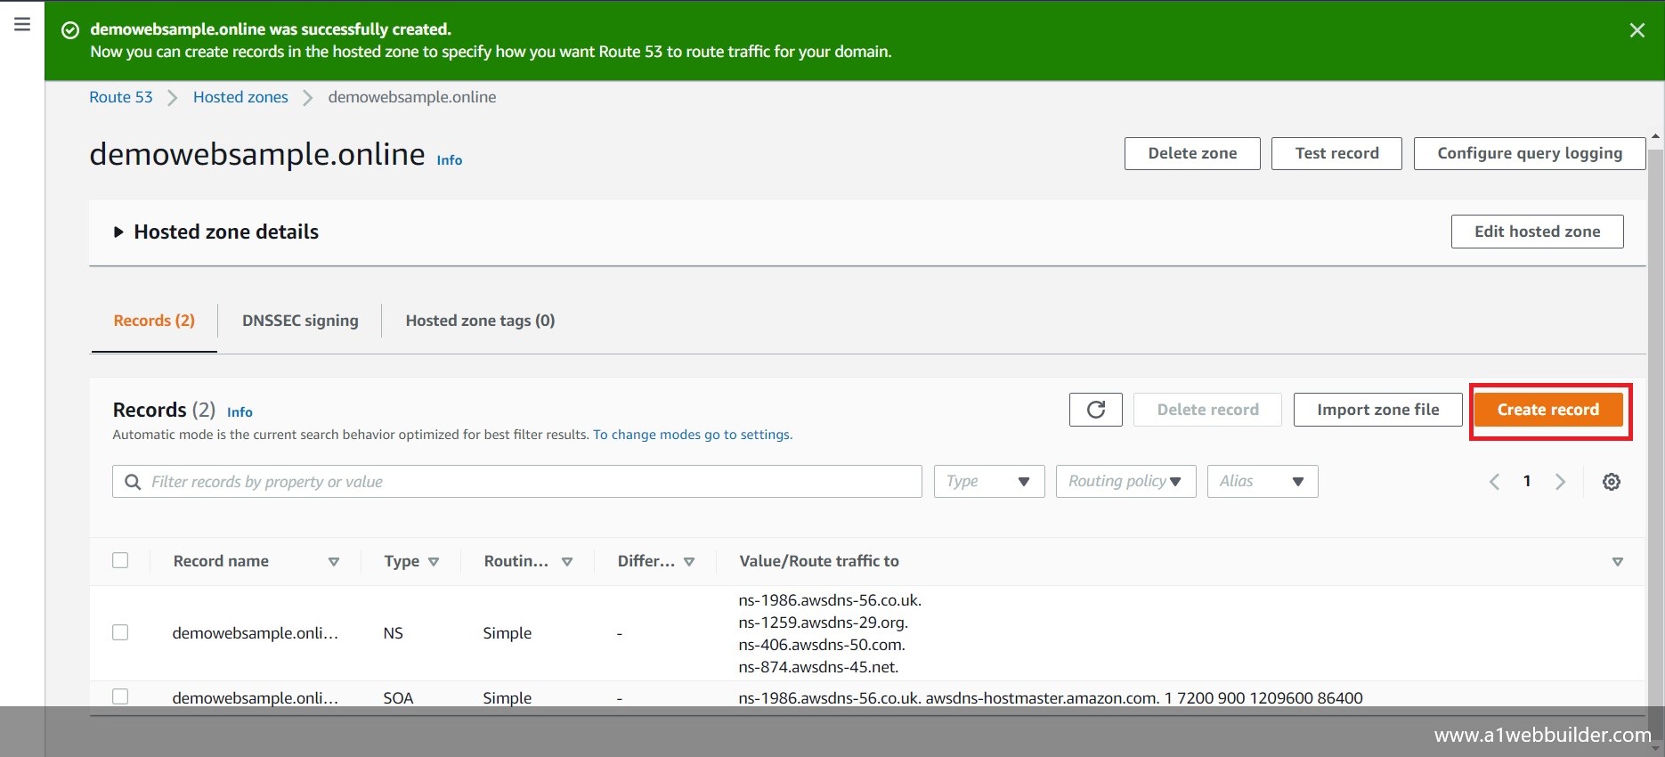Select all records header checkbox

(120, 560)
